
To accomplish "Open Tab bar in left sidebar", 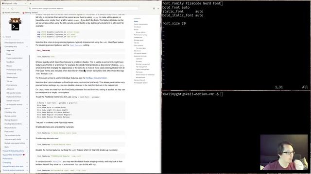I will point(9,81).
